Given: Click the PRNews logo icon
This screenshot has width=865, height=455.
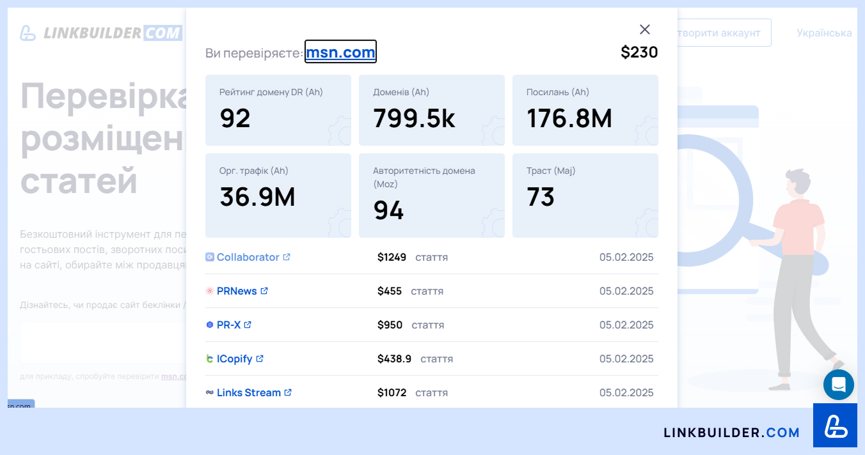Looking at the screenshot, I should pos(210,291).
